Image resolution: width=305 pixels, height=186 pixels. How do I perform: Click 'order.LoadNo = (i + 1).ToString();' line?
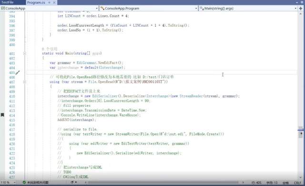(90, 30)
